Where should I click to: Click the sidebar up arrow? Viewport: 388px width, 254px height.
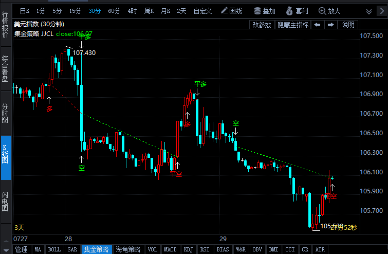click(x=6, y=241)
